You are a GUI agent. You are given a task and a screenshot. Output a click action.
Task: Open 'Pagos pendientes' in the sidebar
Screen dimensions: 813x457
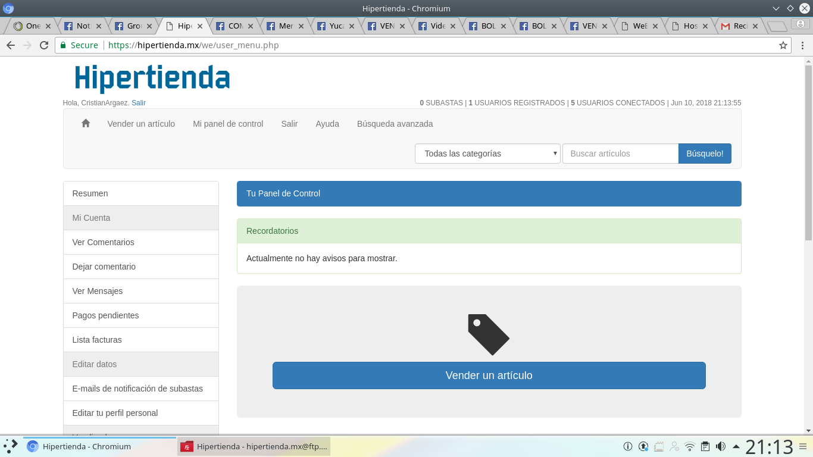coord(141,315)
